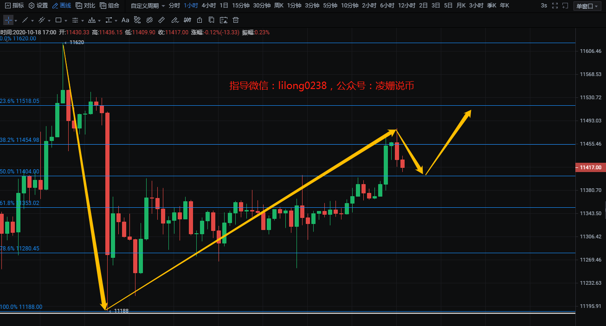Expand the trend line tool dropdown arrow

point(33,21)
